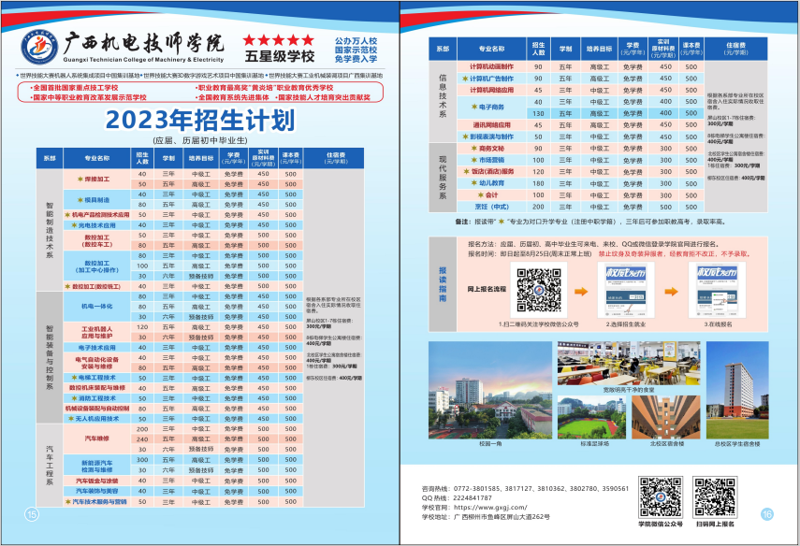Open the 校园一角 campus photo
The width and height of the screenshot is (800, 546).
[490, 390]
